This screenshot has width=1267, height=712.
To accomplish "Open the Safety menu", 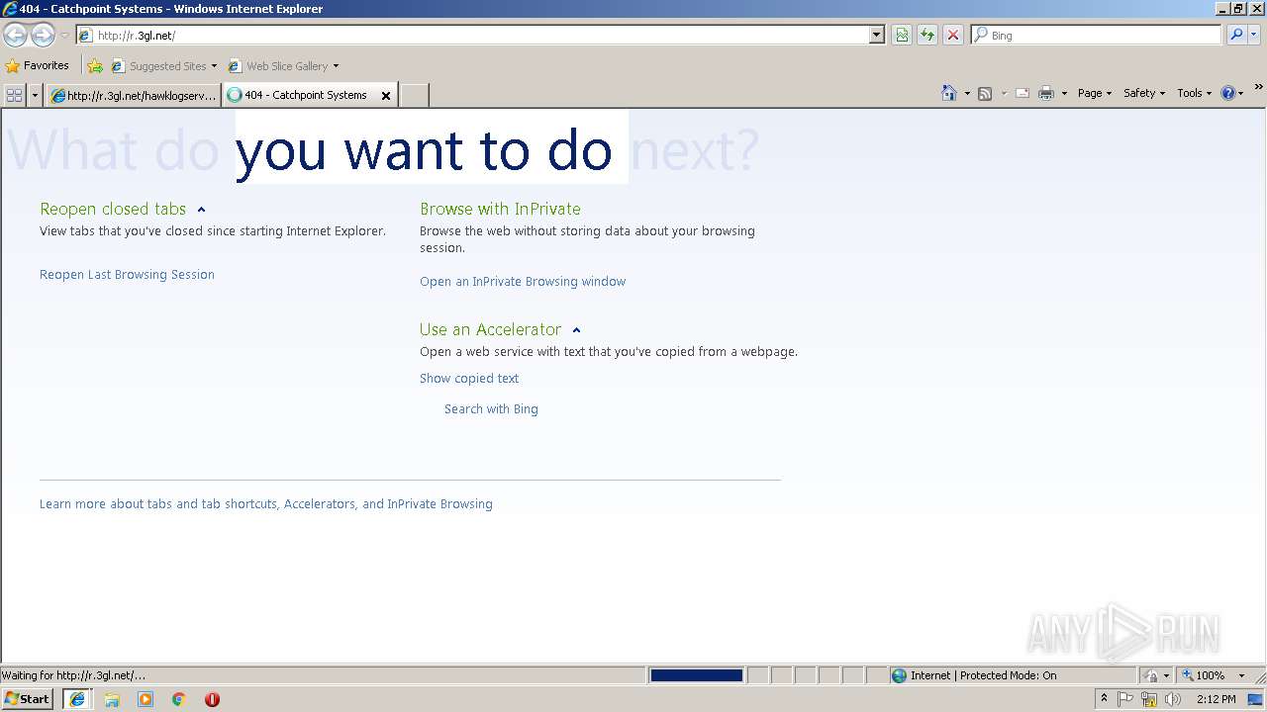I will (x=1143, y=93).
